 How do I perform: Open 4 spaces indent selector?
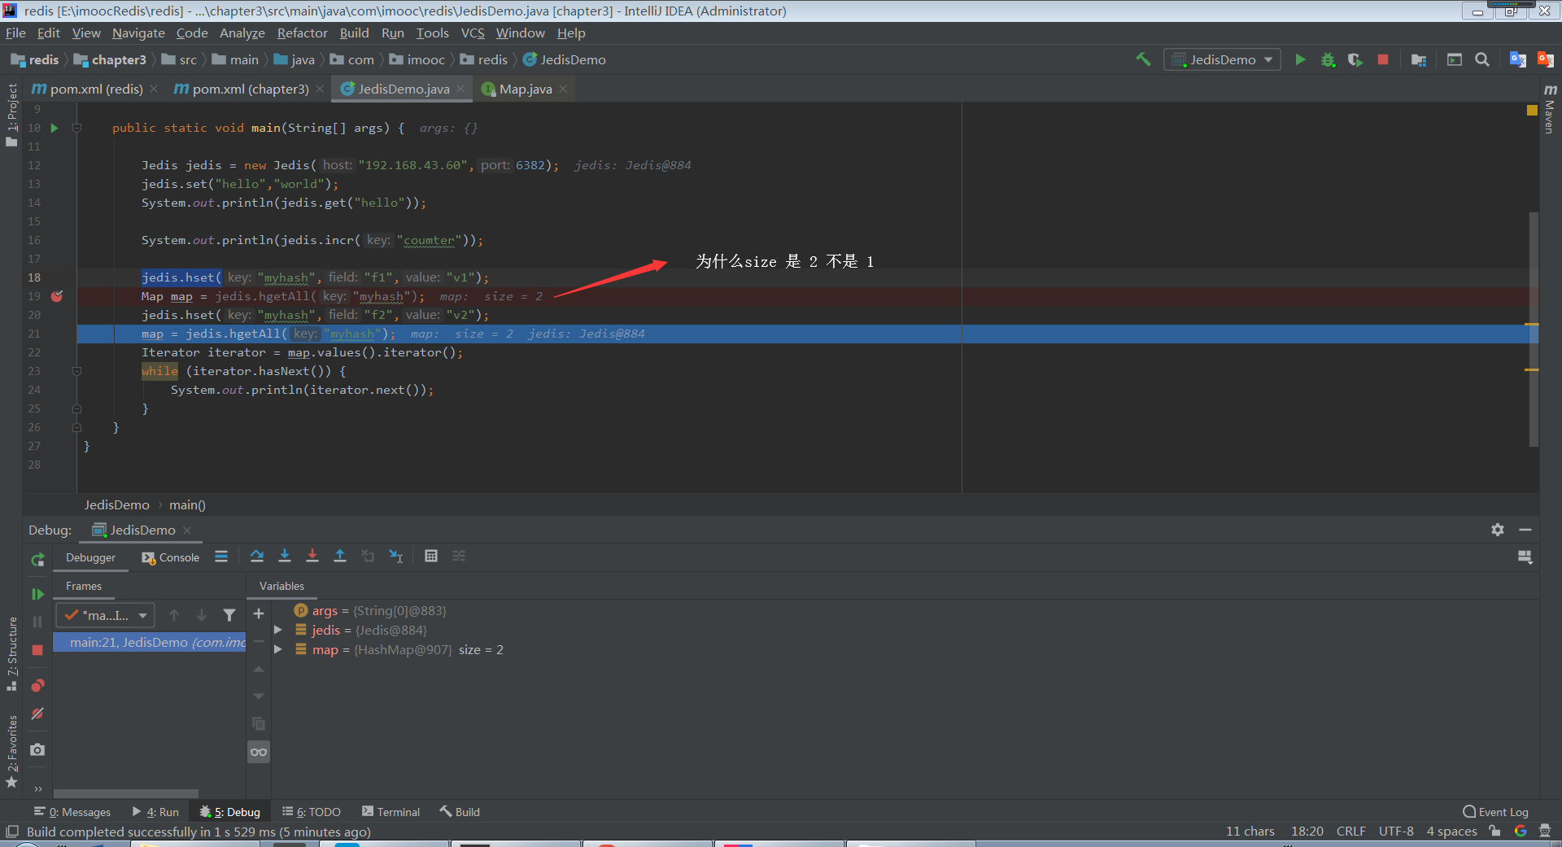pyautogui.click(x=1451, y=831)
